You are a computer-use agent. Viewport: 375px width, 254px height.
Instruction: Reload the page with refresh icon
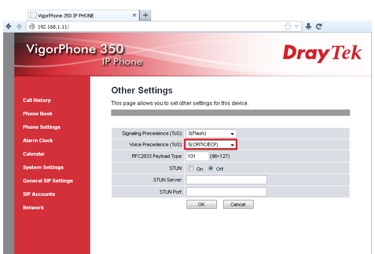click(x=319, y=26)
